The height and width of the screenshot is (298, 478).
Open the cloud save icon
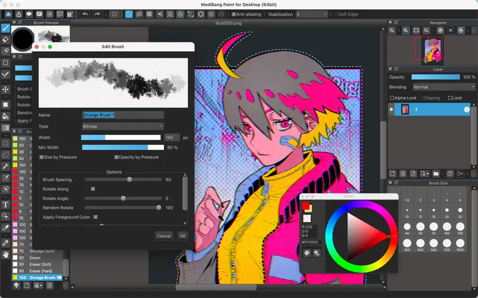pyautogui.click(x=8, y=14)
